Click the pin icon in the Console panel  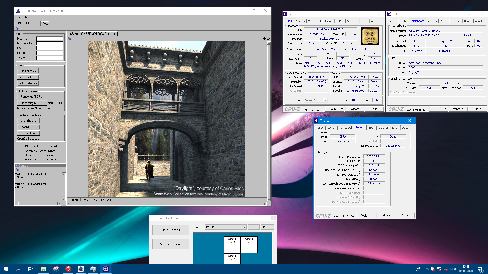18,170
